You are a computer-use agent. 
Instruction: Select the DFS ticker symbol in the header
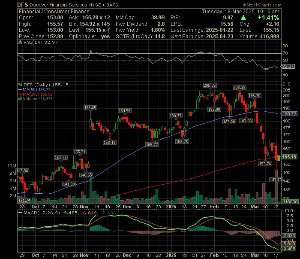23,5
